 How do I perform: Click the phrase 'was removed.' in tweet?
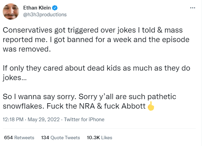pyautogui.click(x=27, y=49)
